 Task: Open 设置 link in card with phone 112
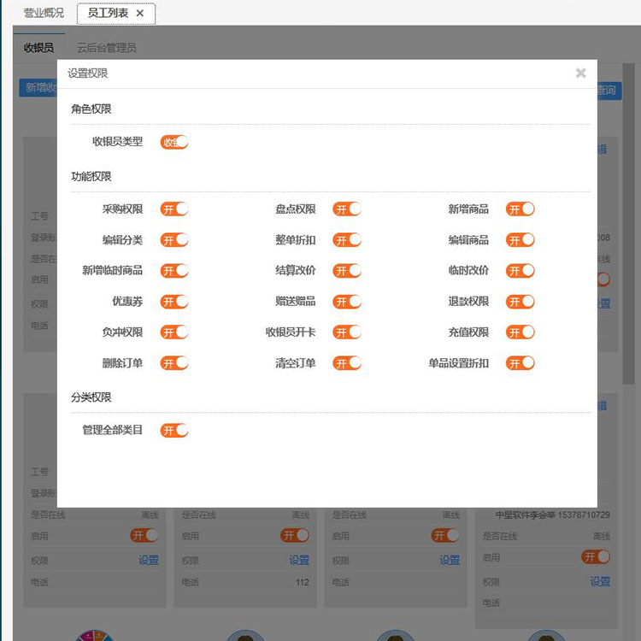[299, 560]
